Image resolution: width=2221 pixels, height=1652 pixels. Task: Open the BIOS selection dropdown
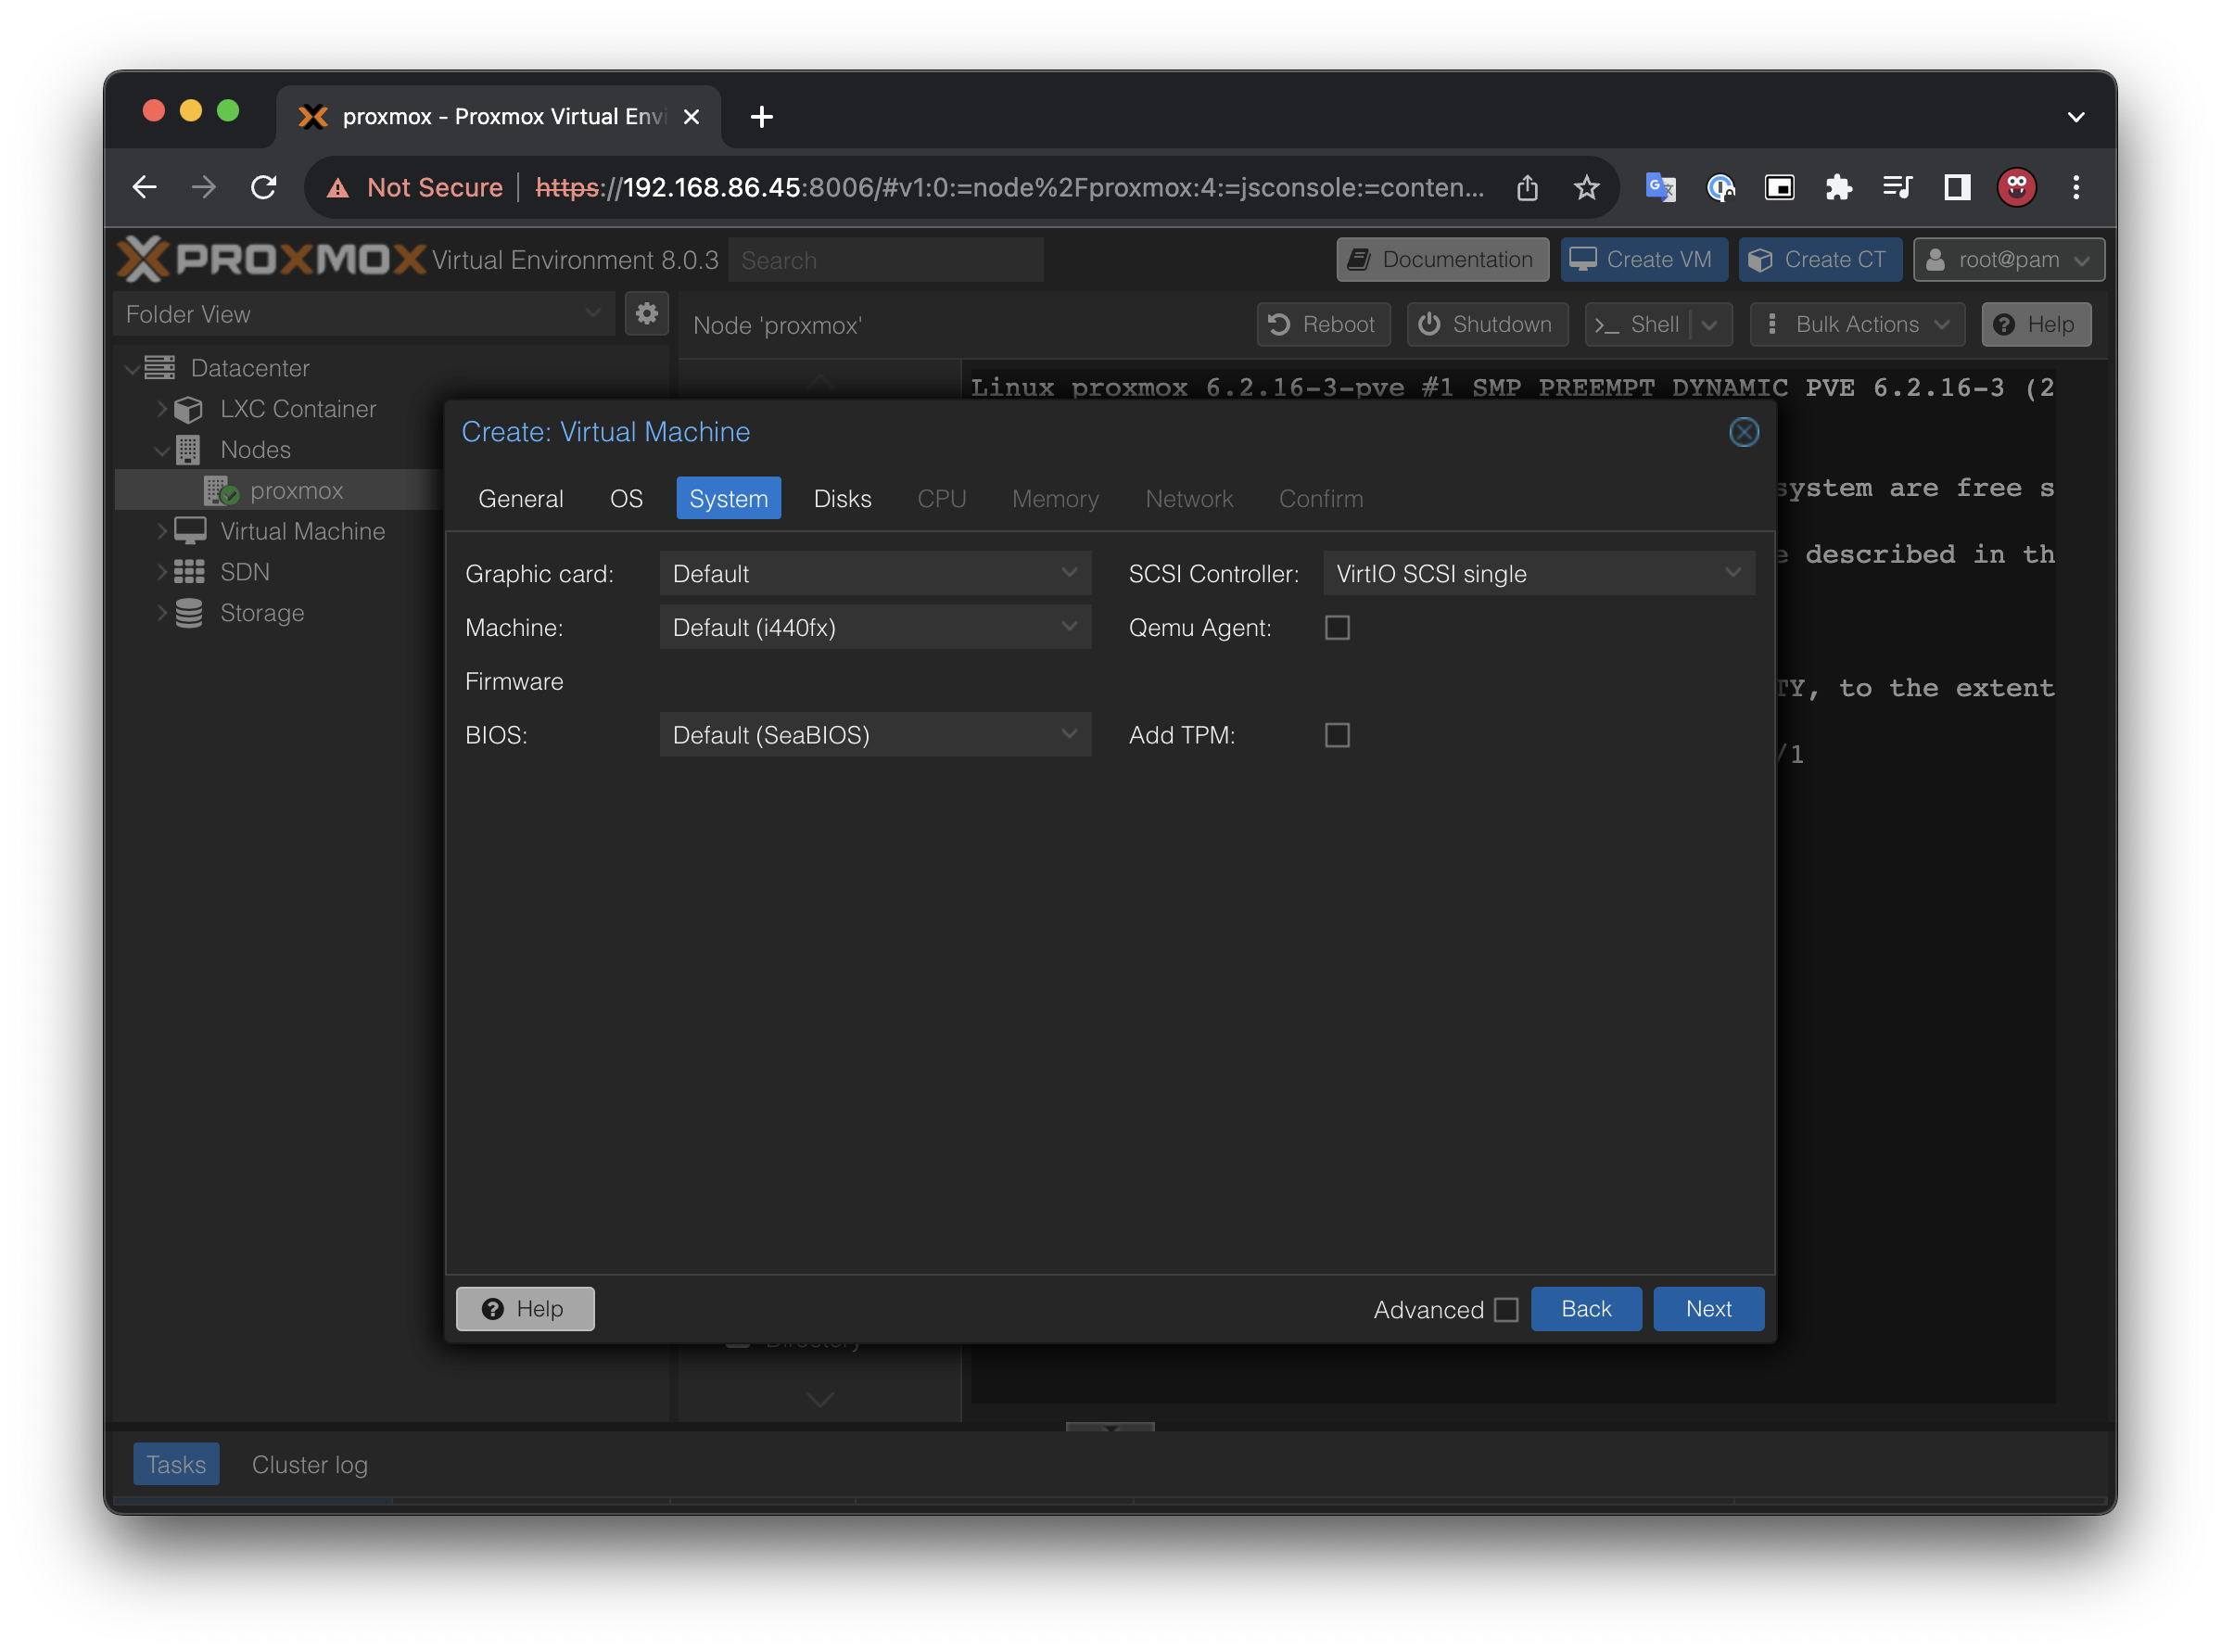875,735
